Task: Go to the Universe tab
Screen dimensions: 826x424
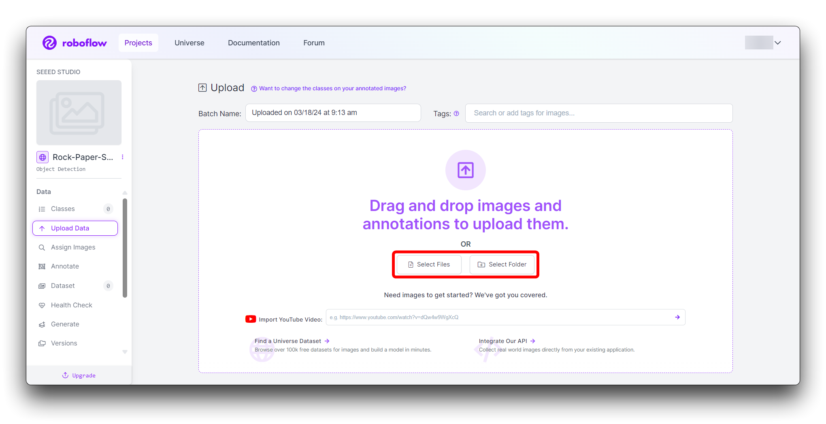Action: [189, 43]
